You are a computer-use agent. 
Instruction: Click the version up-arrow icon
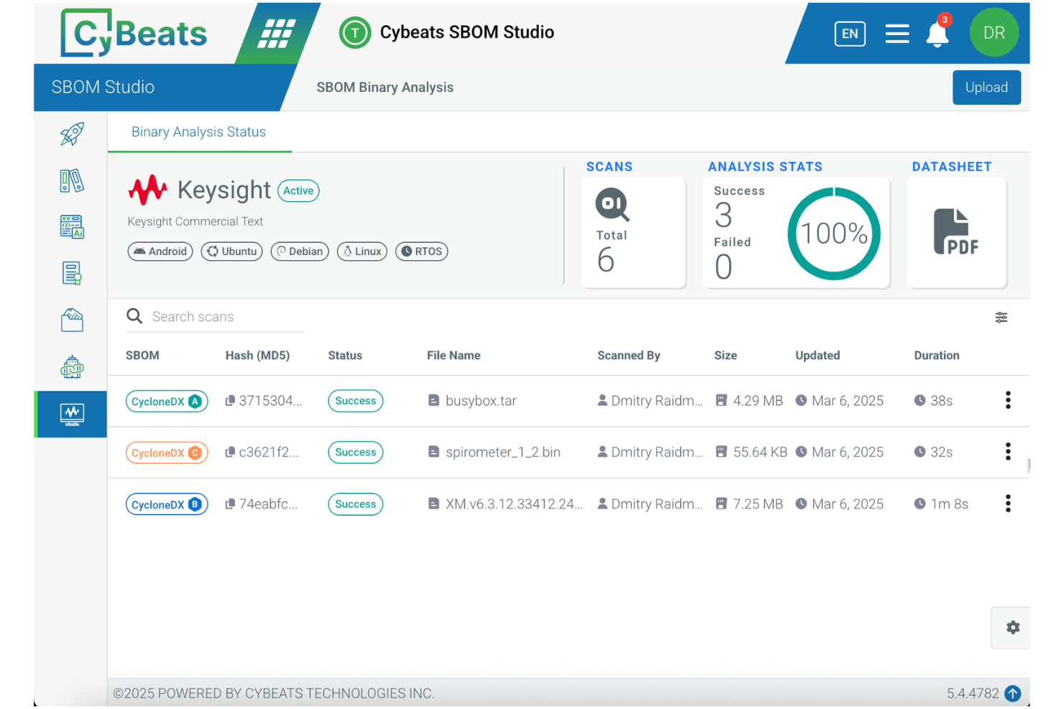[1012, 693]
